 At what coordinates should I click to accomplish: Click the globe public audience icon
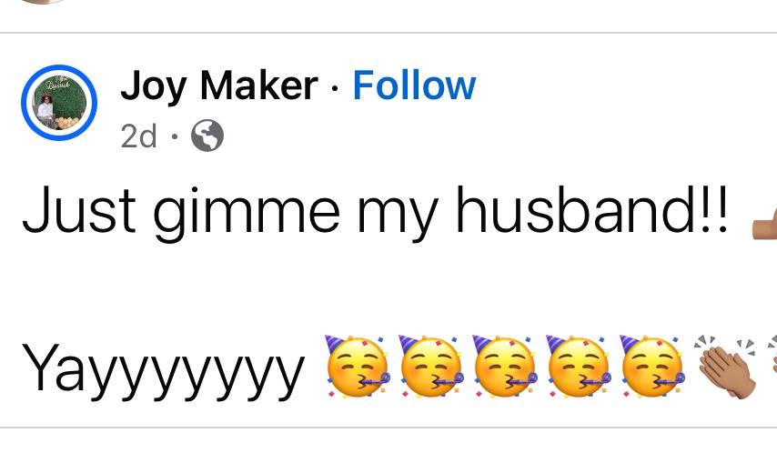[207, 136]
